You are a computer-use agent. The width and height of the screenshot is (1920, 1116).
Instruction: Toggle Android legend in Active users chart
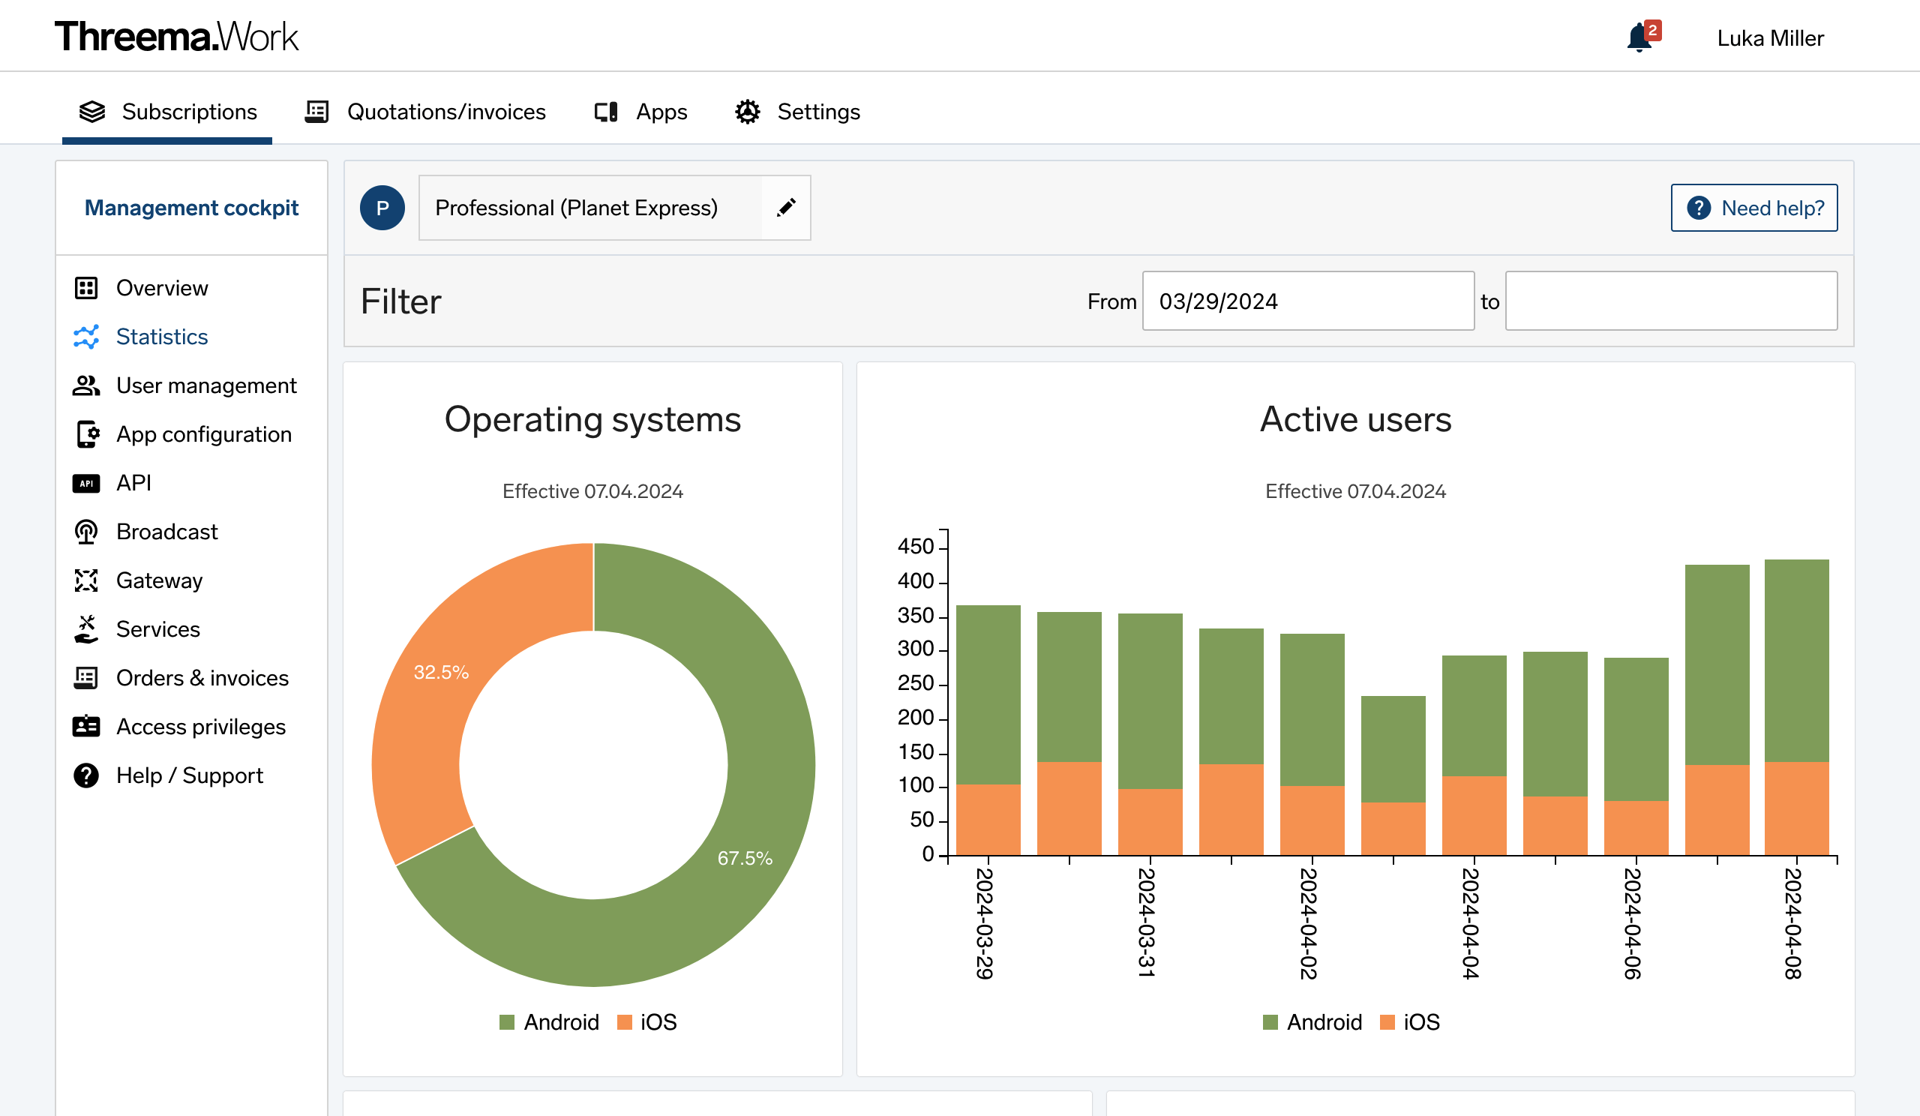click(1312, 1021)
